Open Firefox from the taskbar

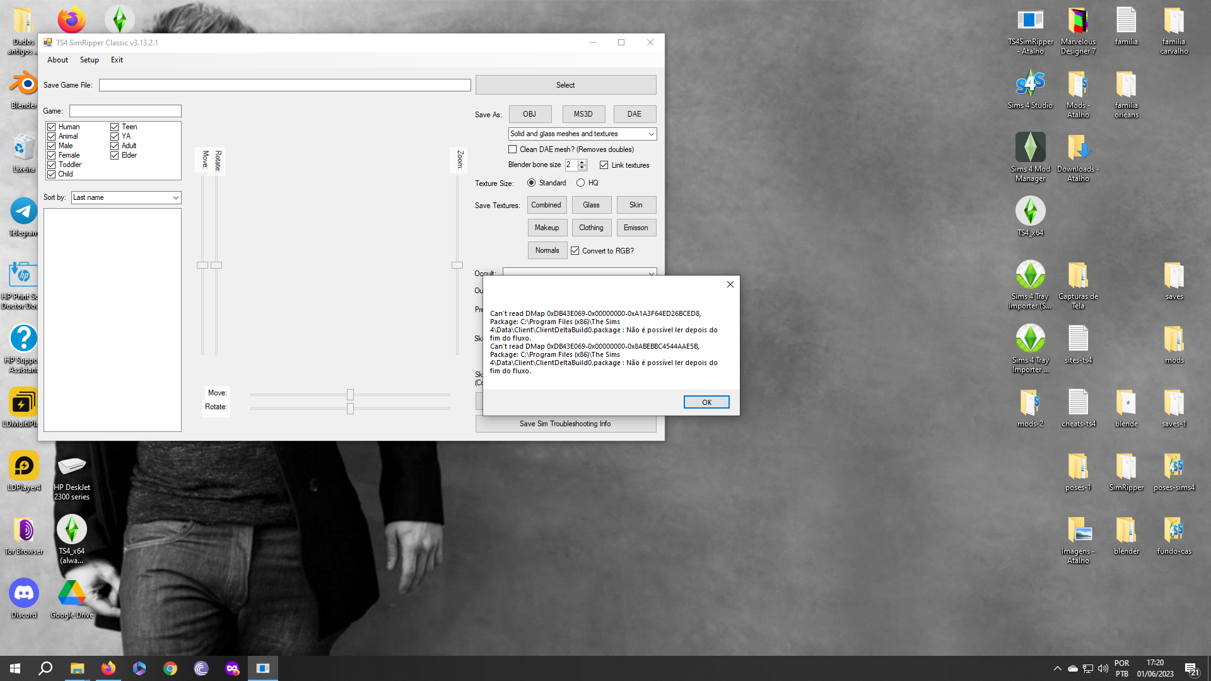(x=108, y=668)
